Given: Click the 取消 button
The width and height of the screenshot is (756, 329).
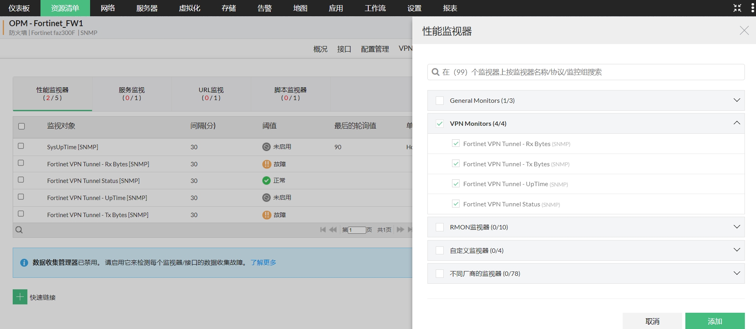Looking at the screenshot, I should tap(652, 321).
